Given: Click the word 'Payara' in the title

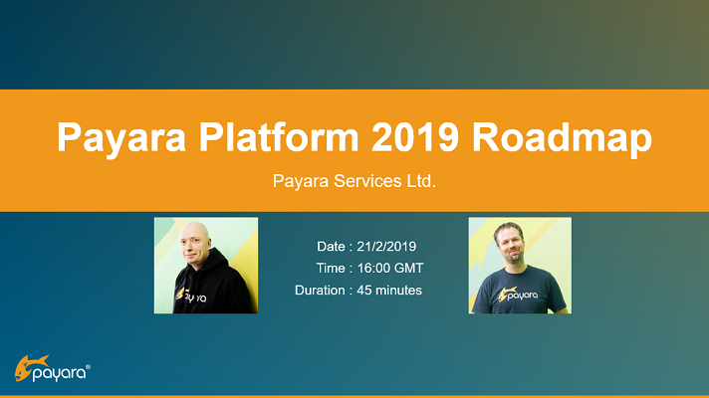Looking at the screenshot, I should [121, 137].
